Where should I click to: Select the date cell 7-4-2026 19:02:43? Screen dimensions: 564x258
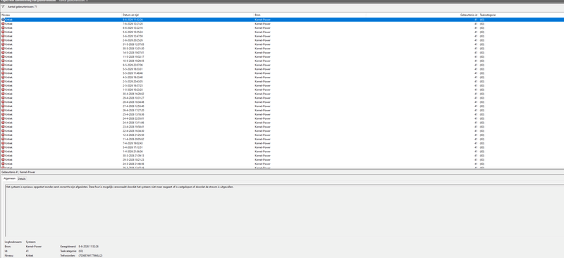click(x=133, y=143)
